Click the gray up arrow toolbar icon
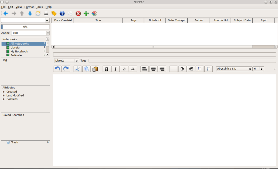 [22, 14]
